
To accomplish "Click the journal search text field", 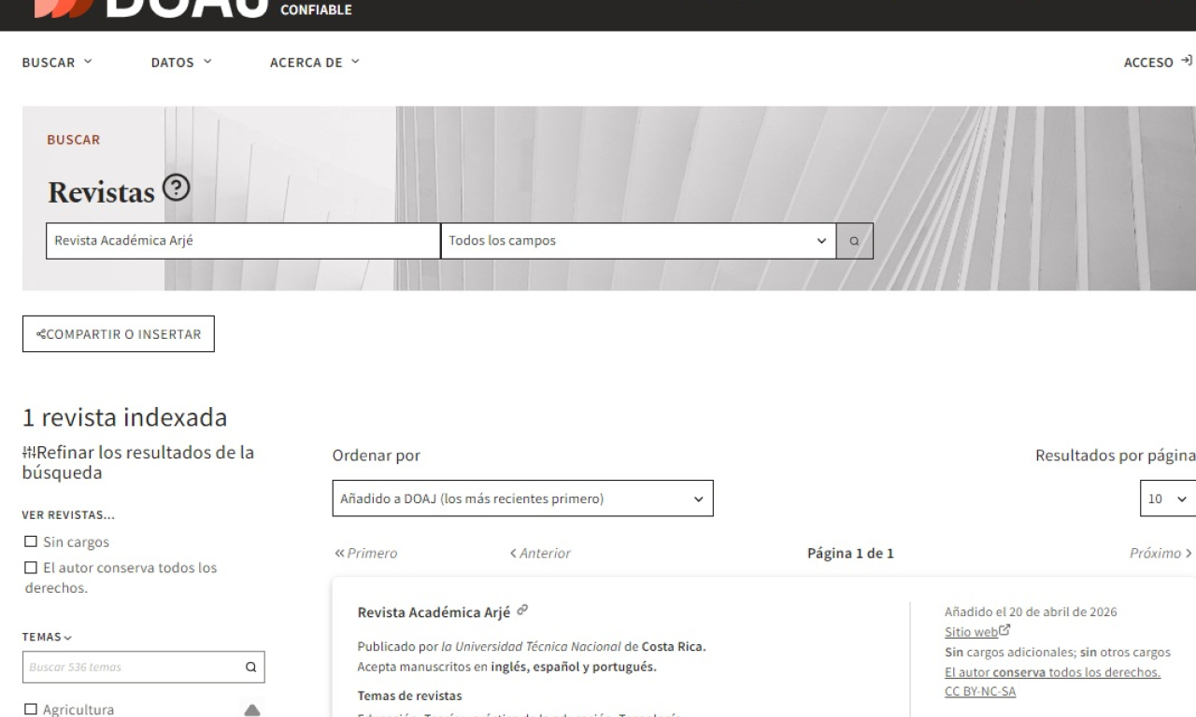I will pyautogui.click(x=243, y=241).
